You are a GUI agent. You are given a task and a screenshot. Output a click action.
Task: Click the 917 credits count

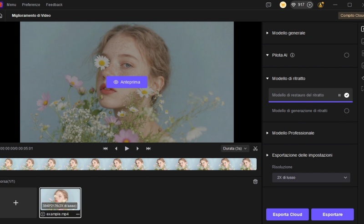pos(301,5)
